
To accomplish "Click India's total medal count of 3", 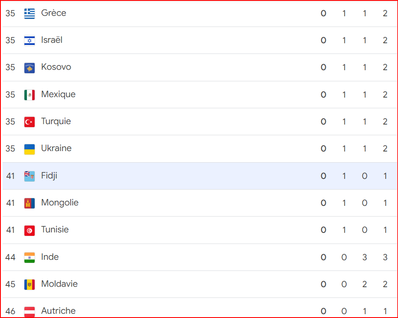I will 385,257.
